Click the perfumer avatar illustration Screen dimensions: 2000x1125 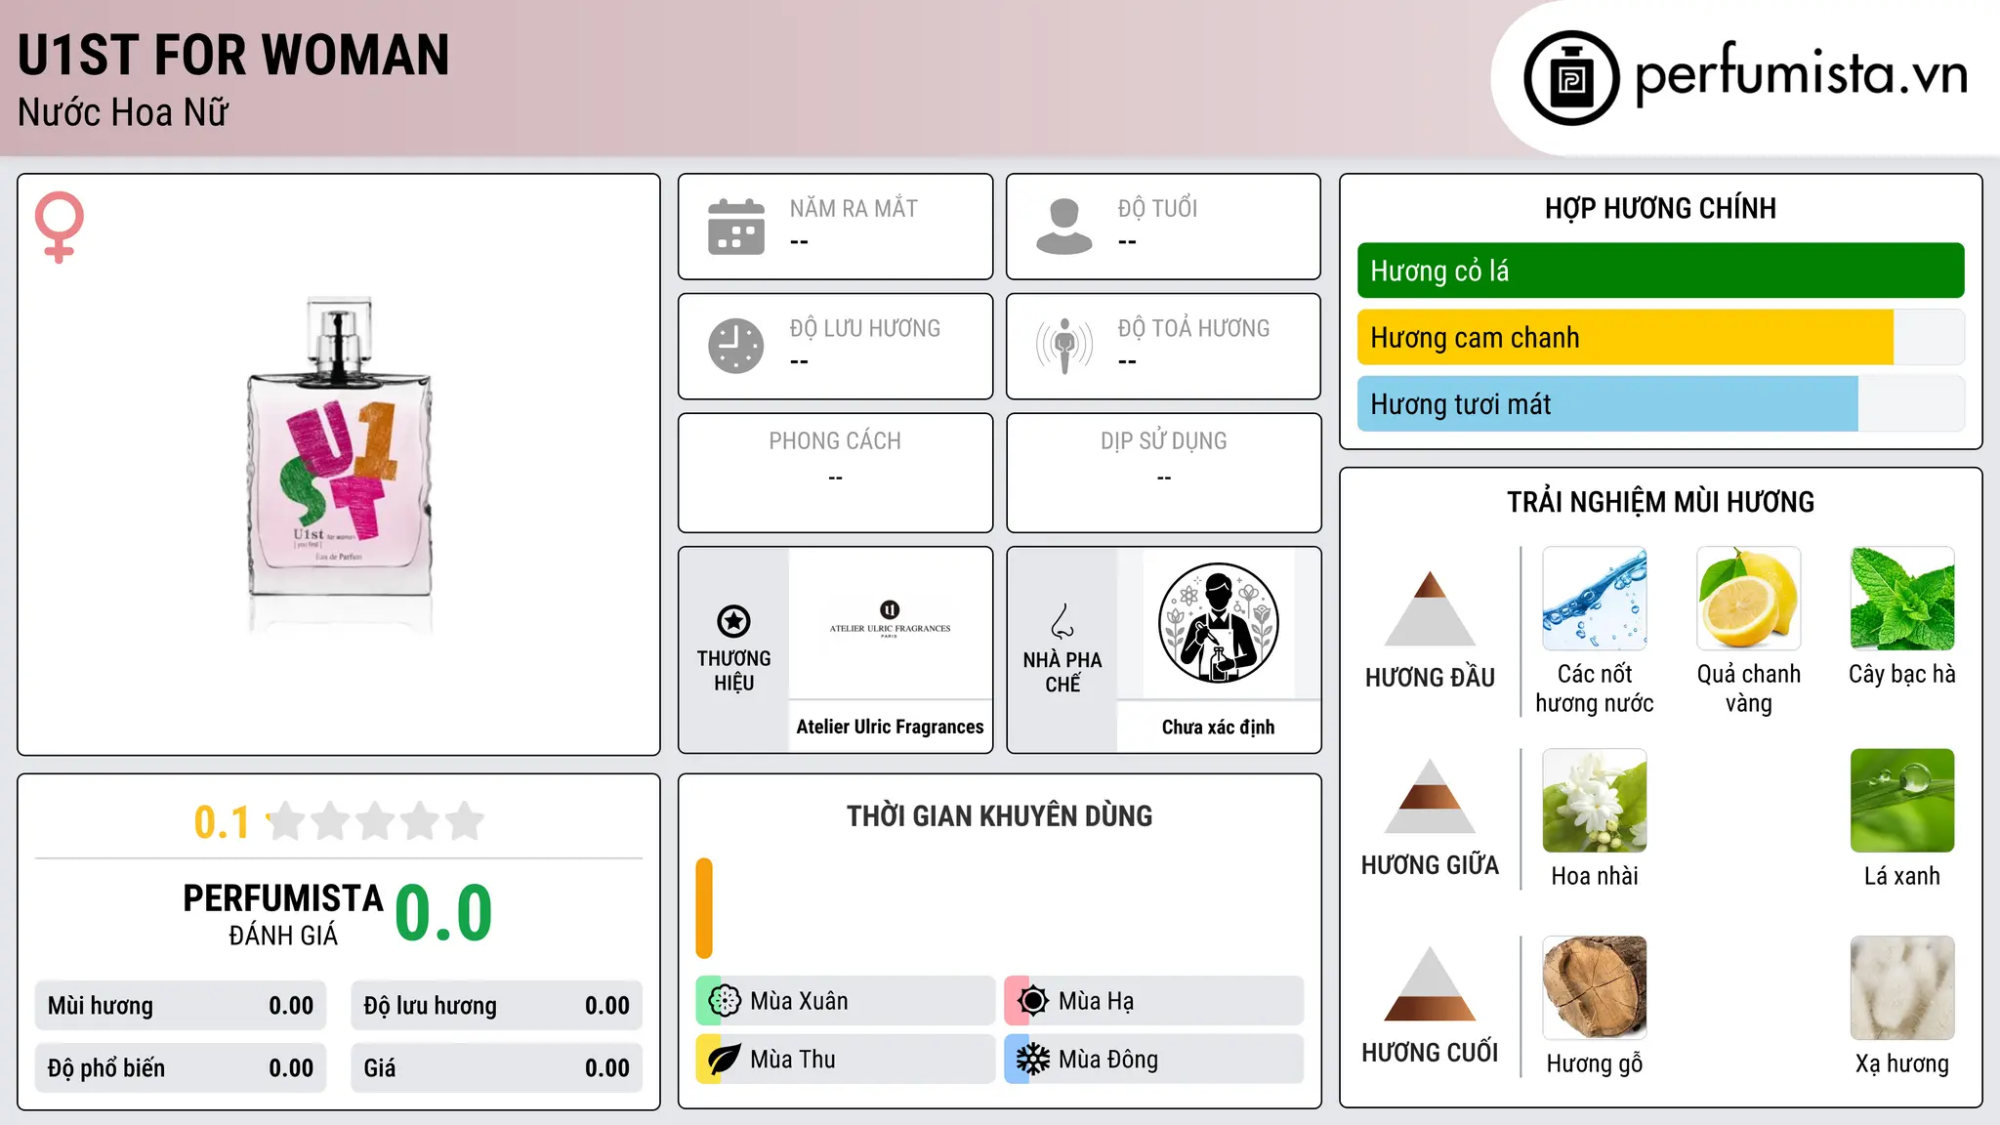coord(1218,623)
